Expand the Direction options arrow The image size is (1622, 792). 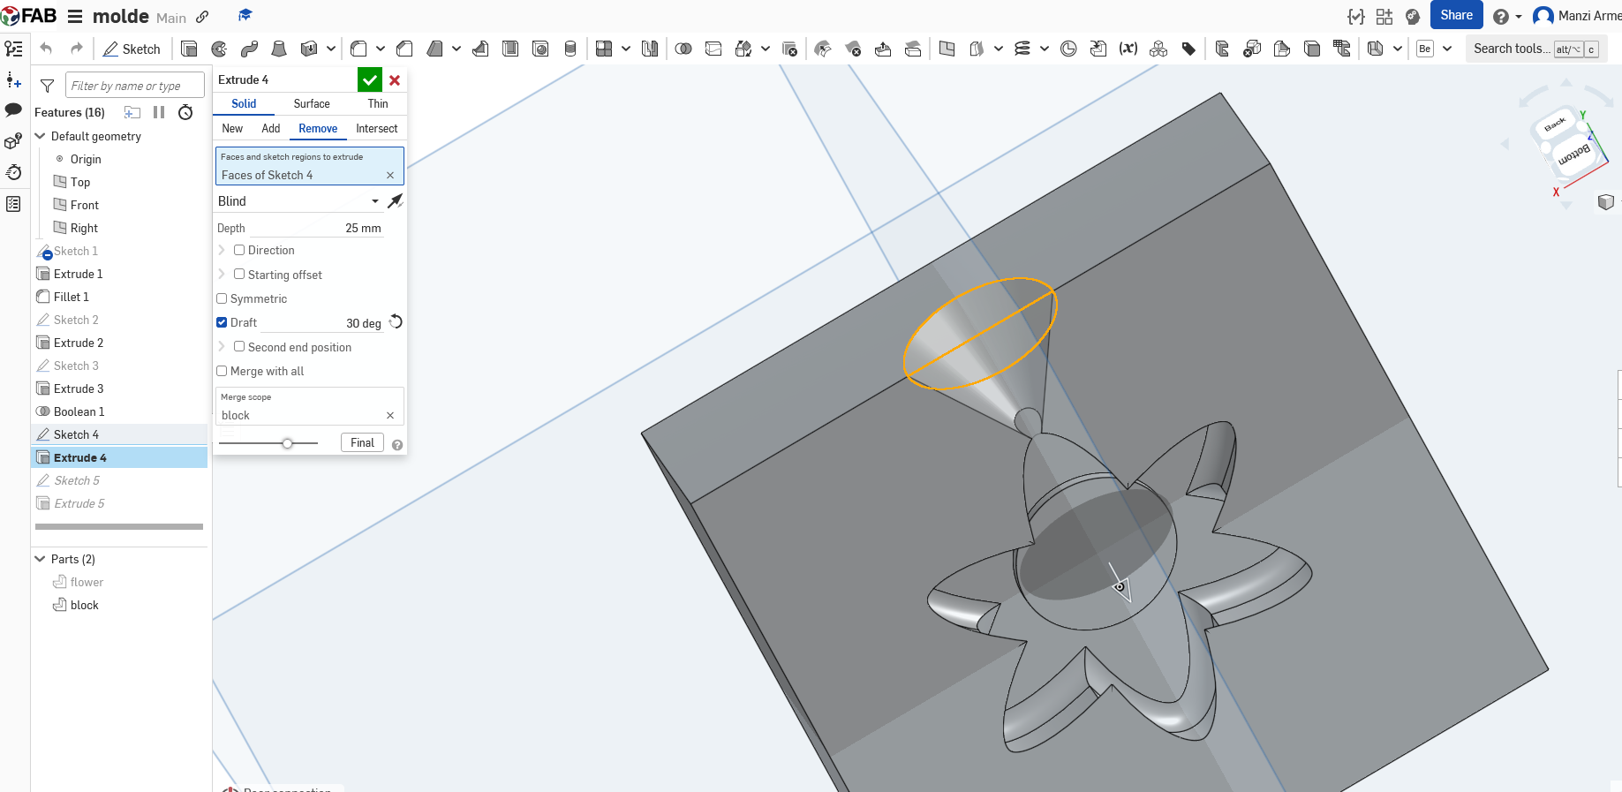(x=222, y=250)
